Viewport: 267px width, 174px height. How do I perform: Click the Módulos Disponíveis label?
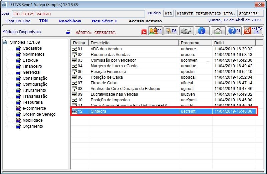click(22, 32)
